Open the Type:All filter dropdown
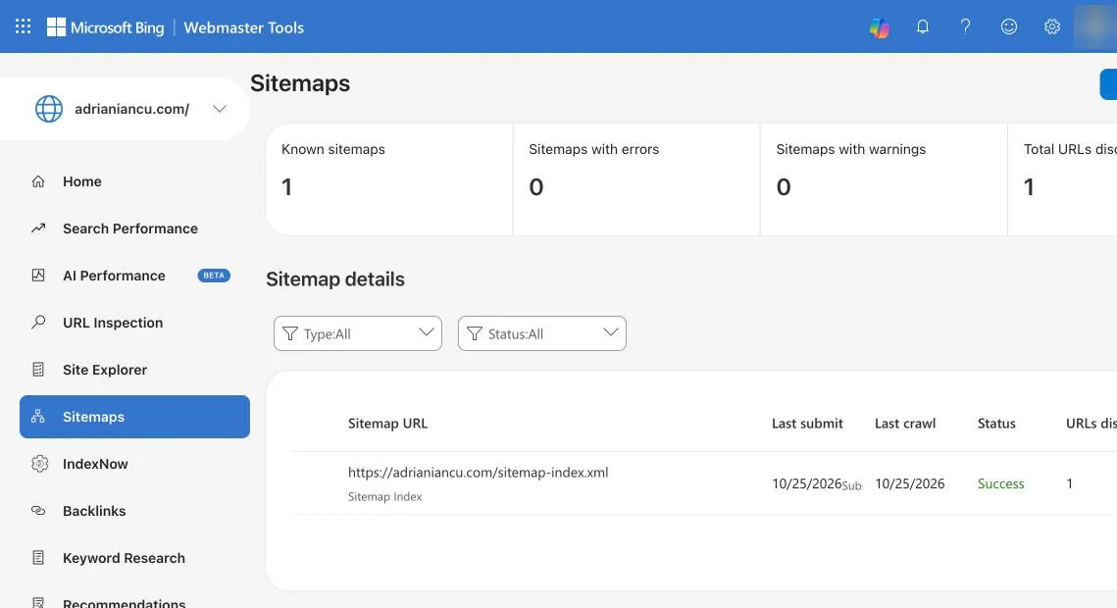 (358, 333)
